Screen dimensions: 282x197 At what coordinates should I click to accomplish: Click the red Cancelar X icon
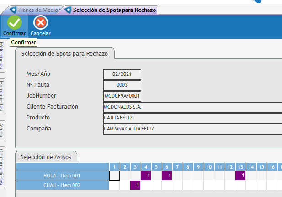[40, 23]
